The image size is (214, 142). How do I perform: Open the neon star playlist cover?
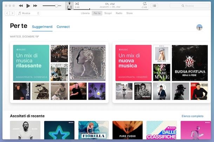[59, 130]
